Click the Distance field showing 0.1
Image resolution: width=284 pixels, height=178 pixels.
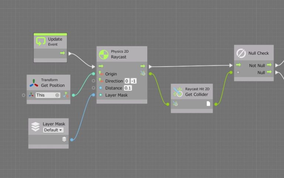pos(128,88)
